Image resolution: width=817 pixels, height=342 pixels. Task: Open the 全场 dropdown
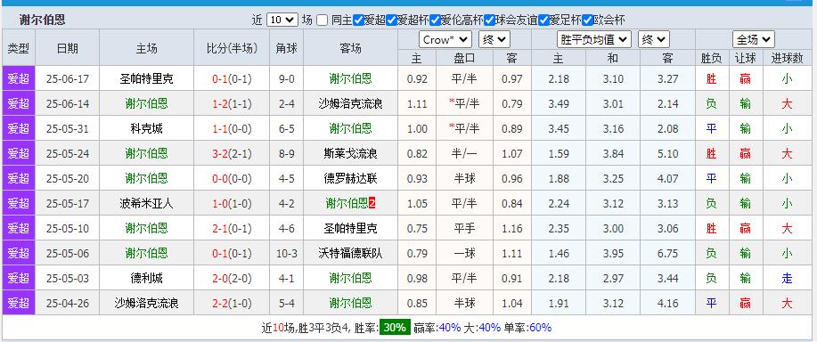pyautogui.click(x=753, y=39)
